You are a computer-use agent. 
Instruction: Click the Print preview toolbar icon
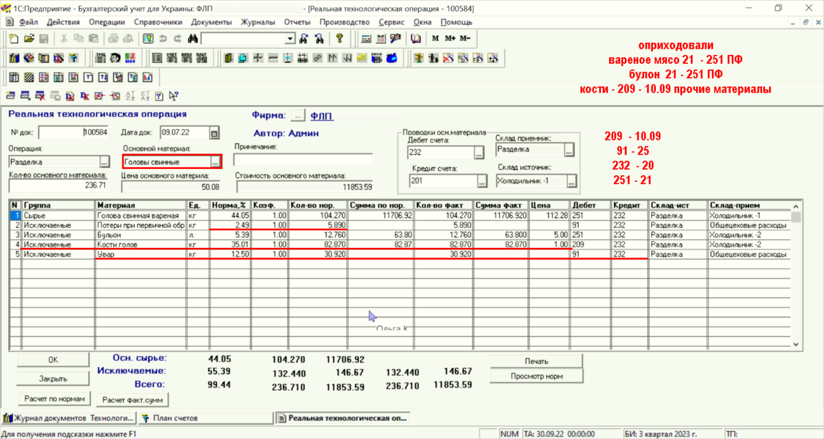[x=128, y=38]
